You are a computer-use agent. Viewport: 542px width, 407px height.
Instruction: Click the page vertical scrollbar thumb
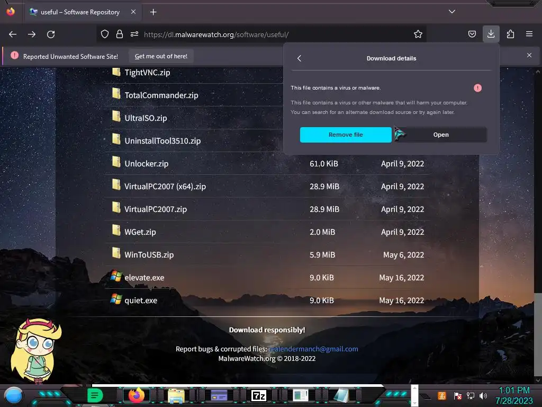pyautogui.click(x=538, y=335)
